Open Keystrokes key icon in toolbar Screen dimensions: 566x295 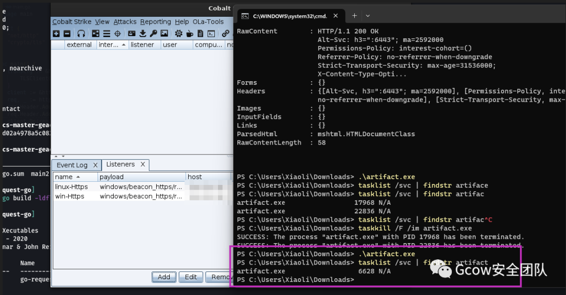(154, 34)
